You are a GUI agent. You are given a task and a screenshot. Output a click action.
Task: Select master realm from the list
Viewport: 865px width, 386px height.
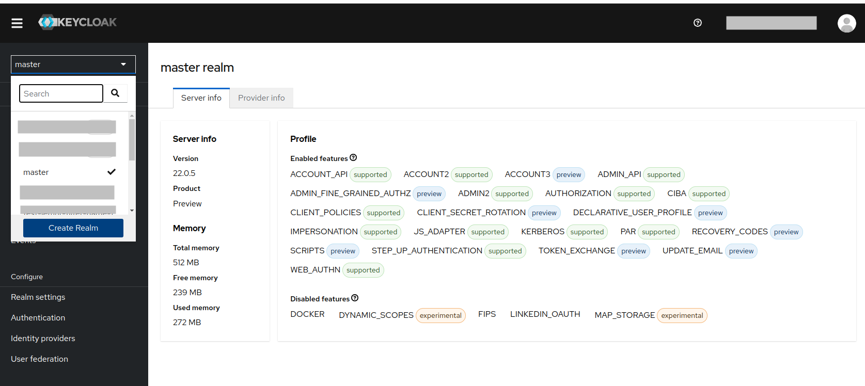(36, 172)
